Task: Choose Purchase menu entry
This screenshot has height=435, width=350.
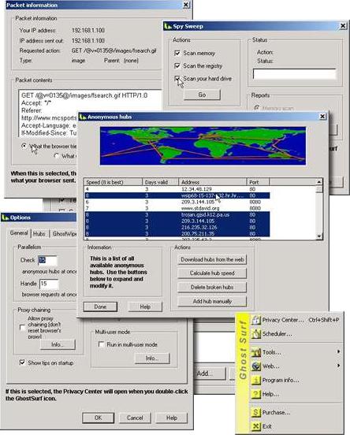Action: (x=296, y=412)
